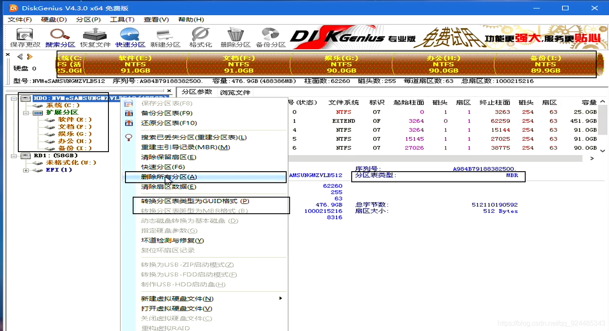Click the Save Changes (保存更改) toolbar icon
Screen dimensions: 609x331
pos(25,38)
